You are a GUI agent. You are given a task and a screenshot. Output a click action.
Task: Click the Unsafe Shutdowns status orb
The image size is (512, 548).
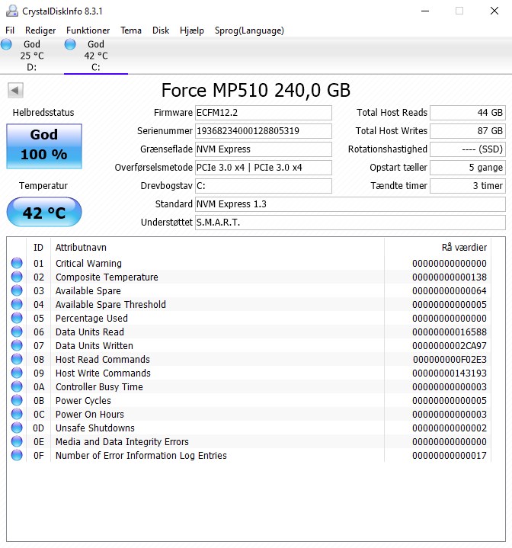pyautogui.click(x=17, y=428)
